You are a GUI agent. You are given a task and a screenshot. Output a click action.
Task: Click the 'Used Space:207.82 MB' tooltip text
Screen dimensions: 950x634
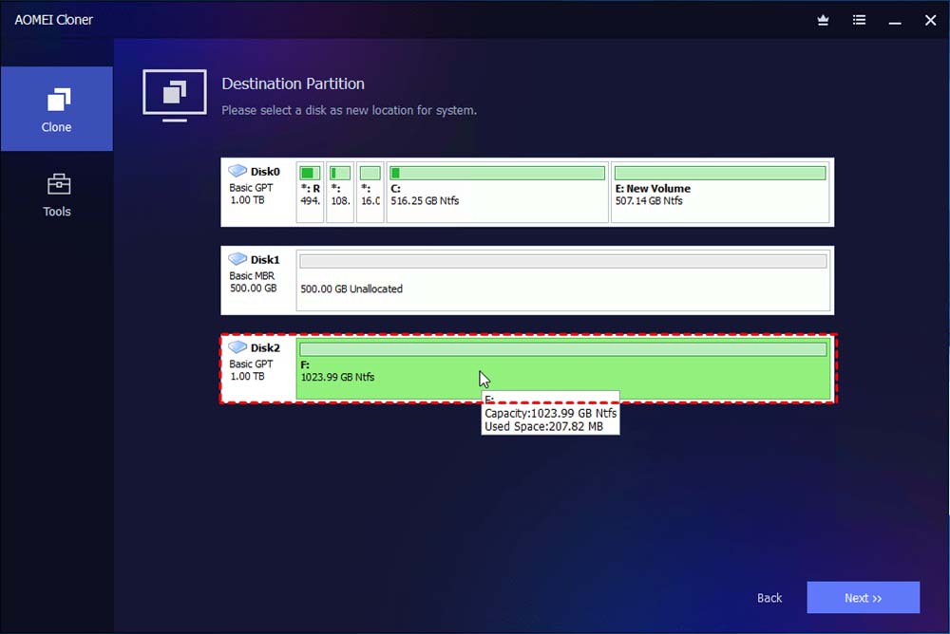click(x=543, y=426)
